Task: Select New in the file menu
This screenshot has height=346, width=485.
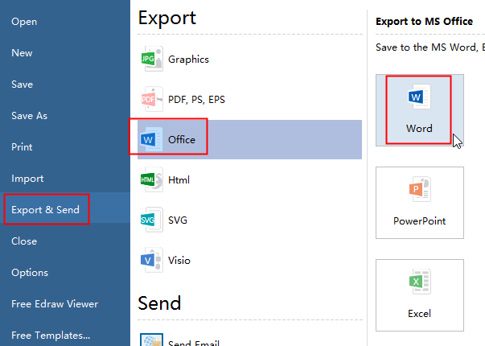Action: point(22,53)
